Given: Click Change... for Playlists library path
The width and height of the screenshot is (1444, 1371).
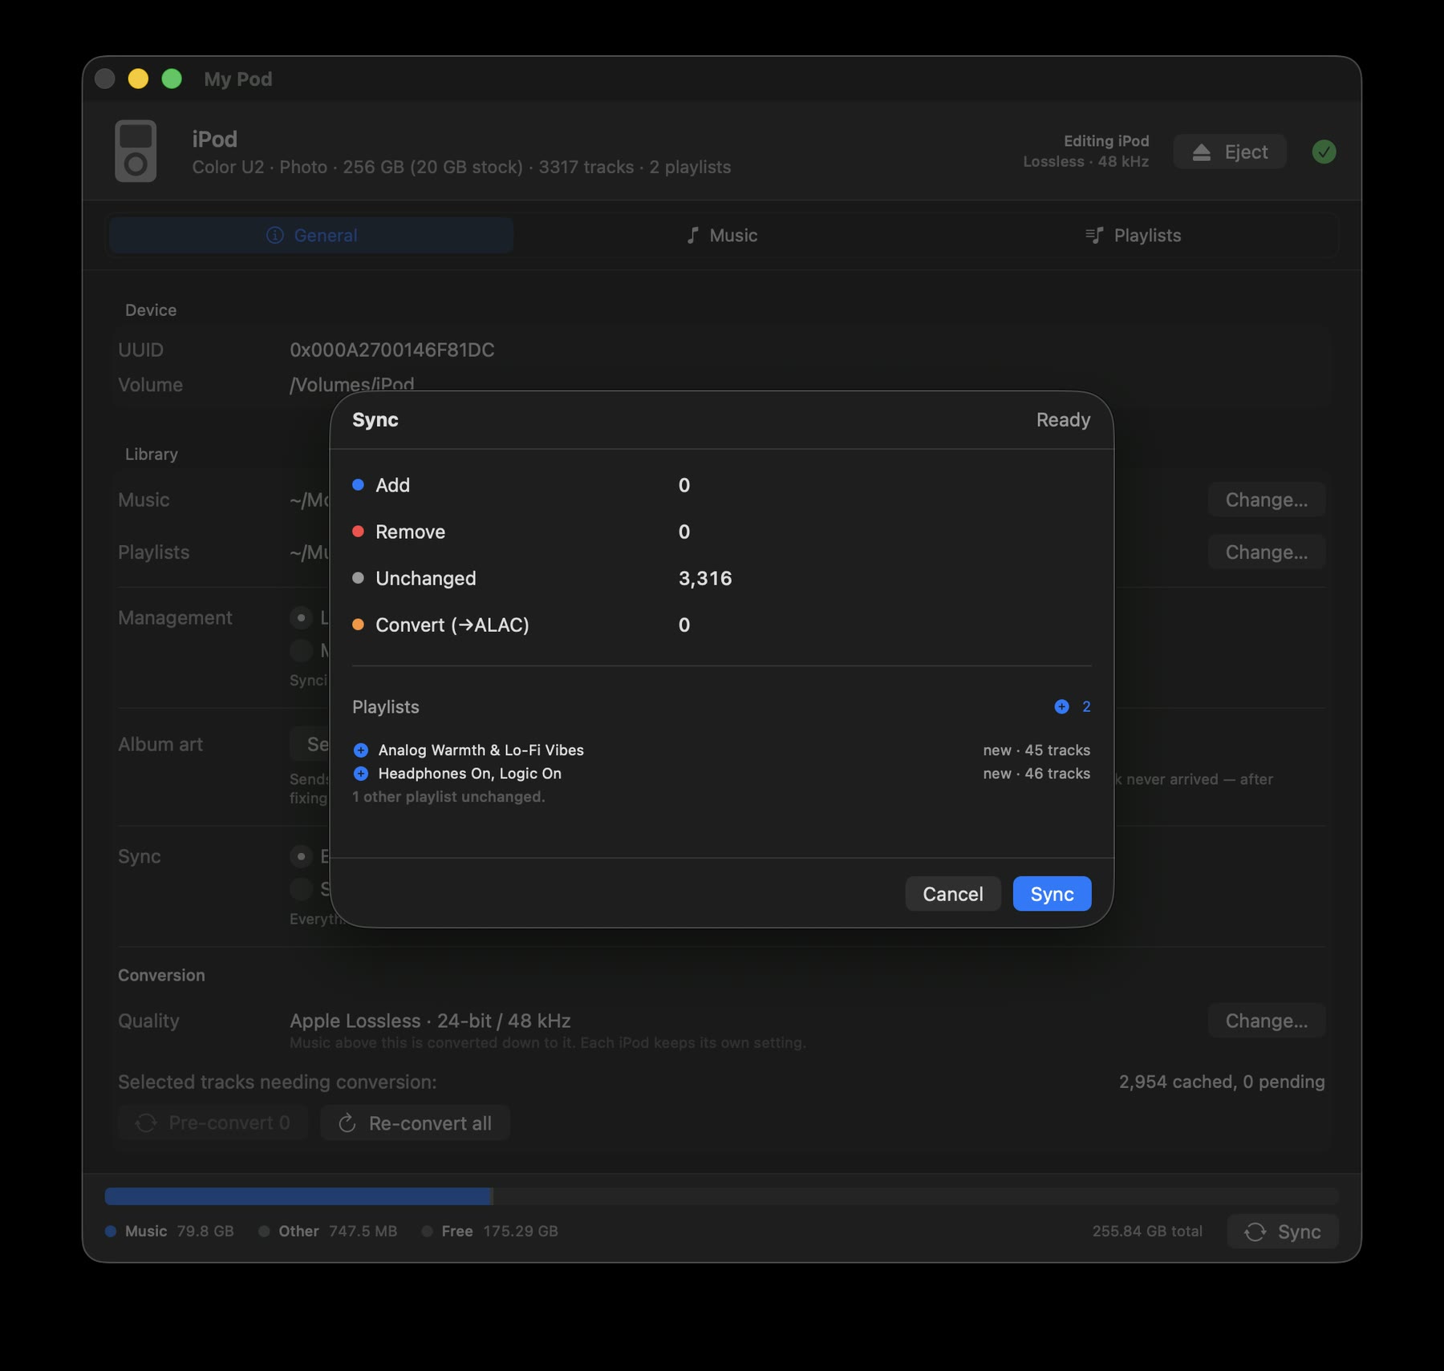Looking at the screenshot, I should [x=1266, y=552].
